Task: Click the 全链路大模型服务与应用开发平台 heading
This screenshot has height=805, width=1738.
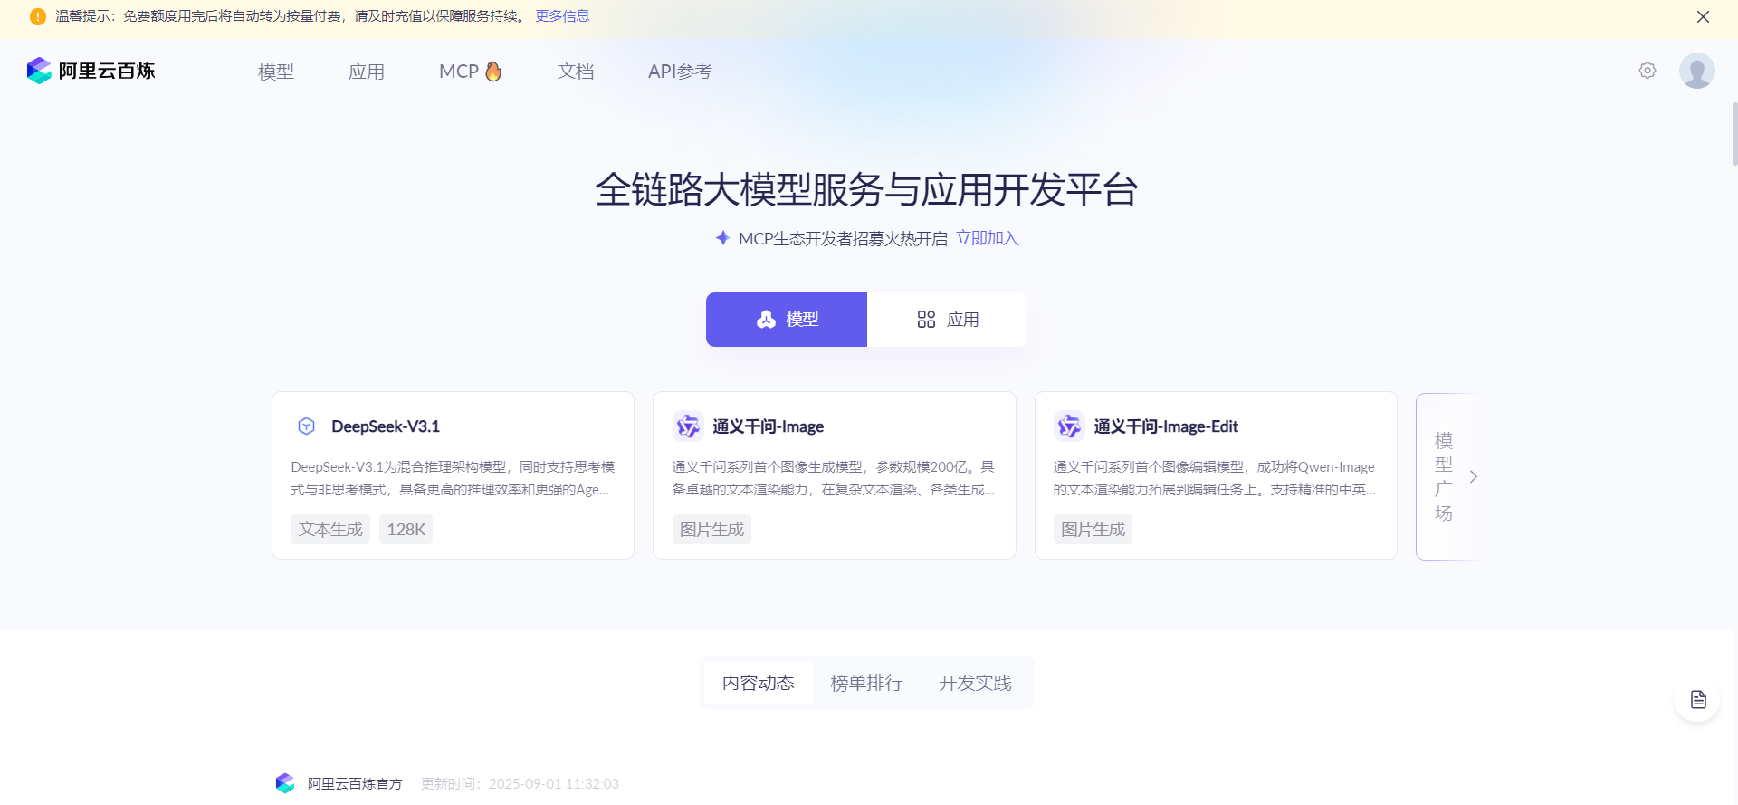Action: click(x=867, y=190)
